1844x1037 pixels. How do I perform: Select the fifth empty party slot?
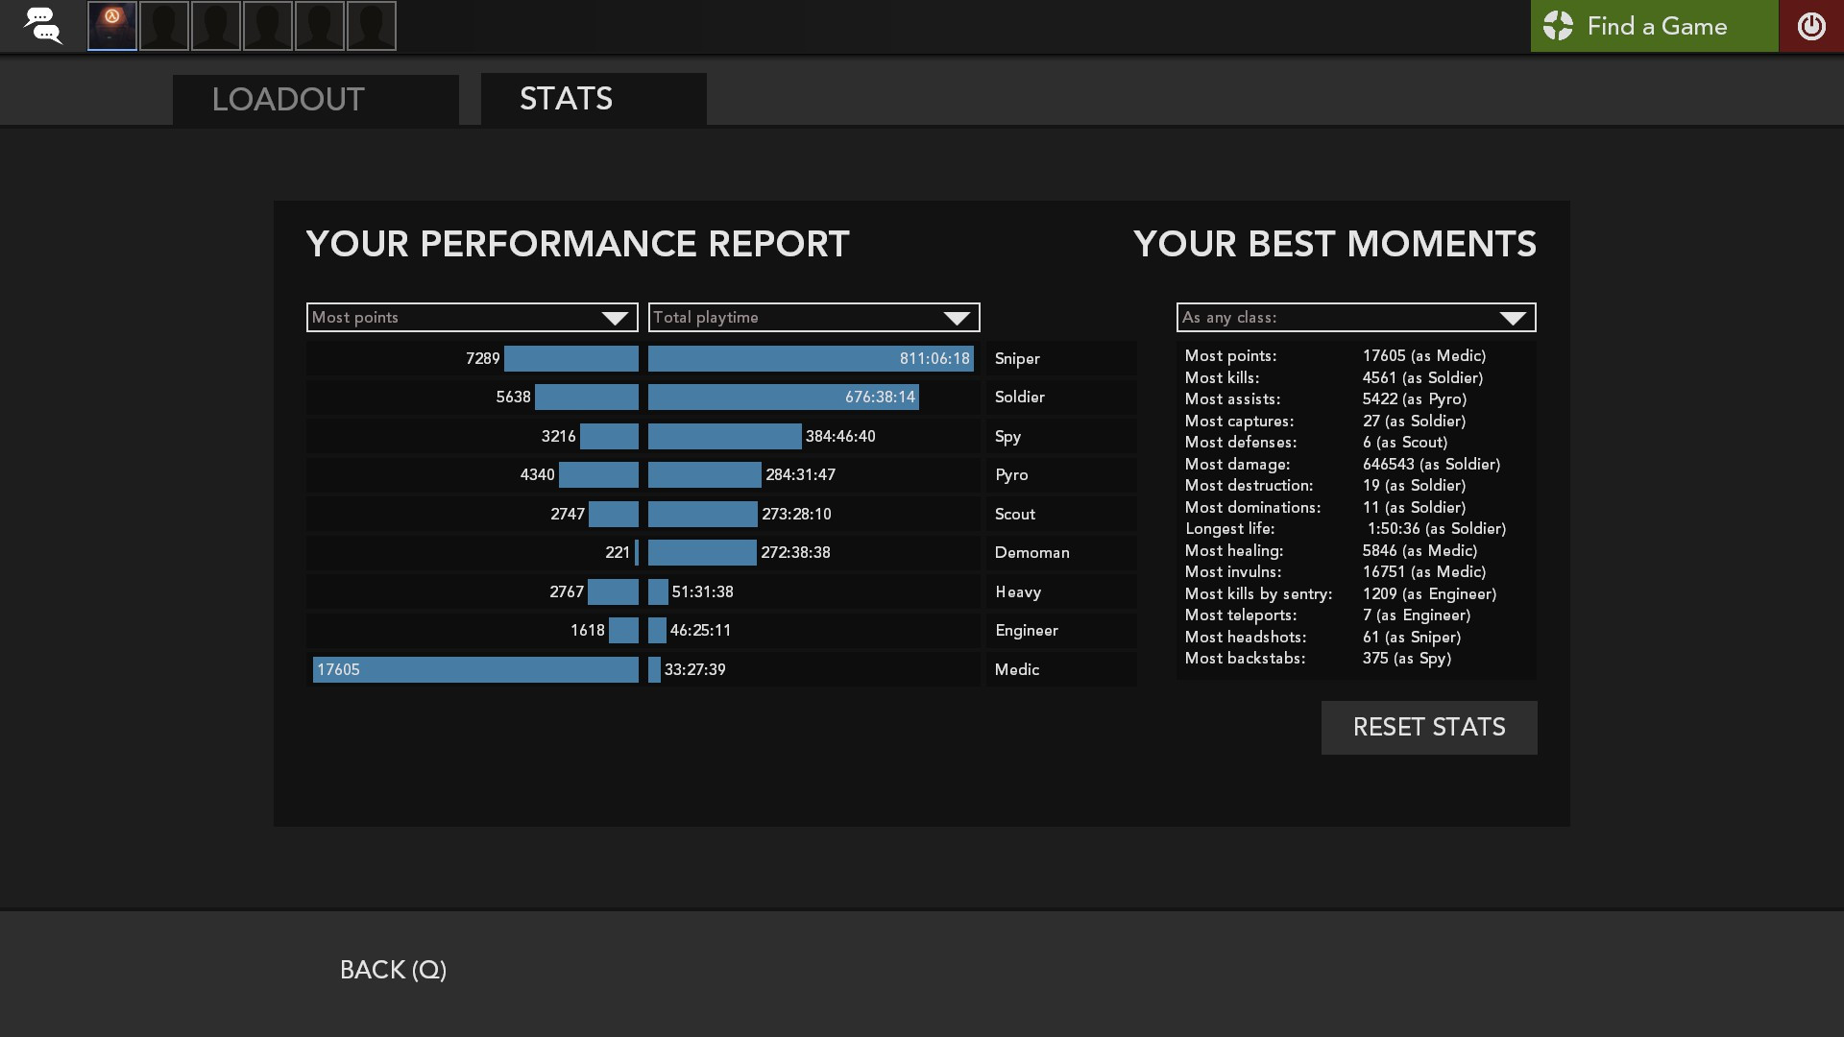(320, 26)
